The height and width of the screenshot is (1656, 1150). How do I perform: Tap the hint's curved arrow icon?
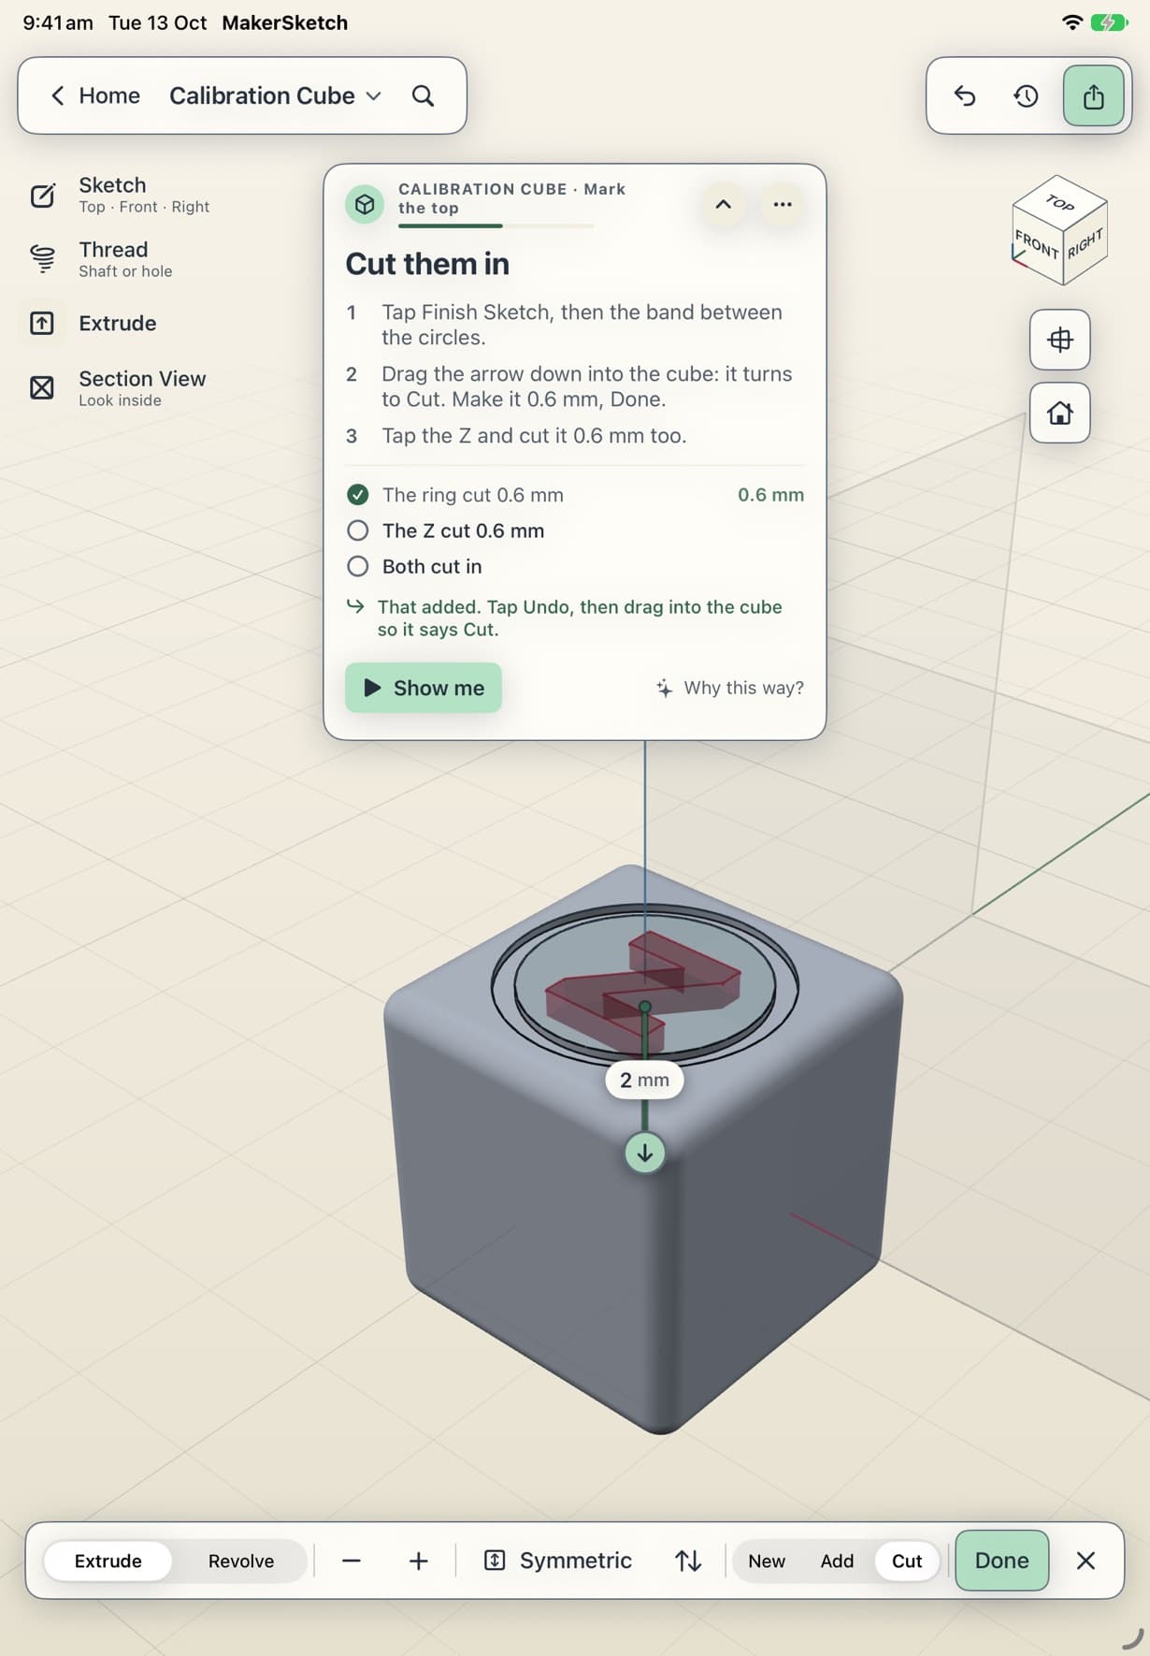(x=355, y=606)
